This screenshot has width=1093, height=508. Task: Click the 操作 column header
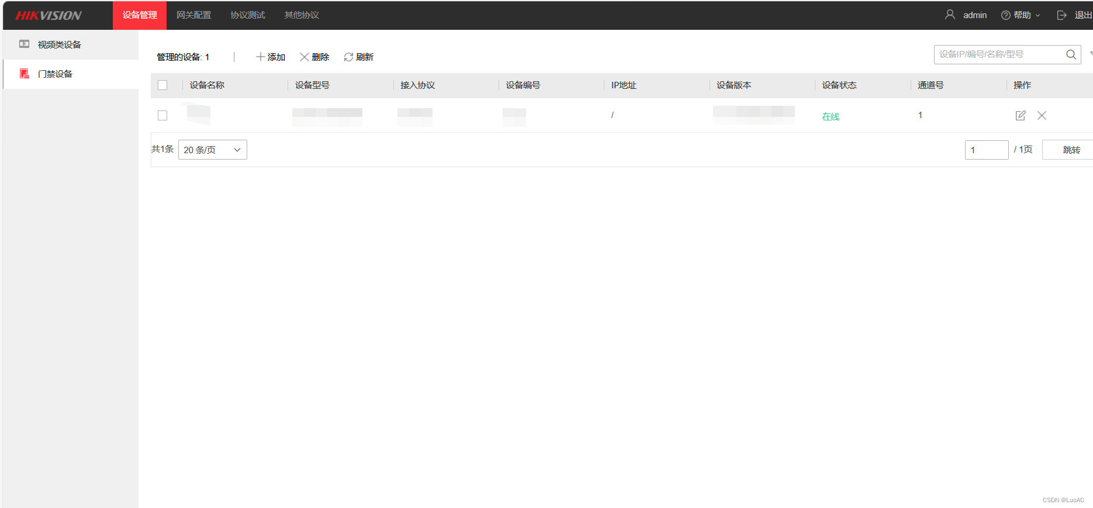1022,85
